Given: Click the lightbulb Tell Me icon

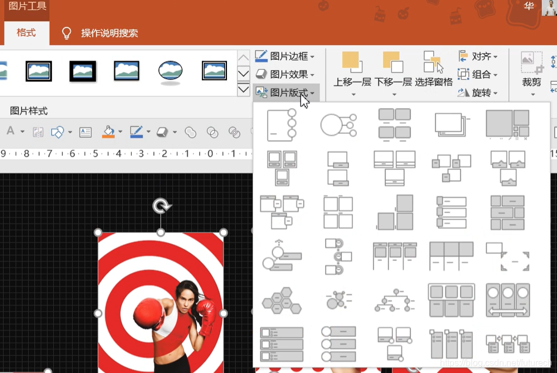Looking at the screenshot, I should pyautogui.click(x=66, y=33).
